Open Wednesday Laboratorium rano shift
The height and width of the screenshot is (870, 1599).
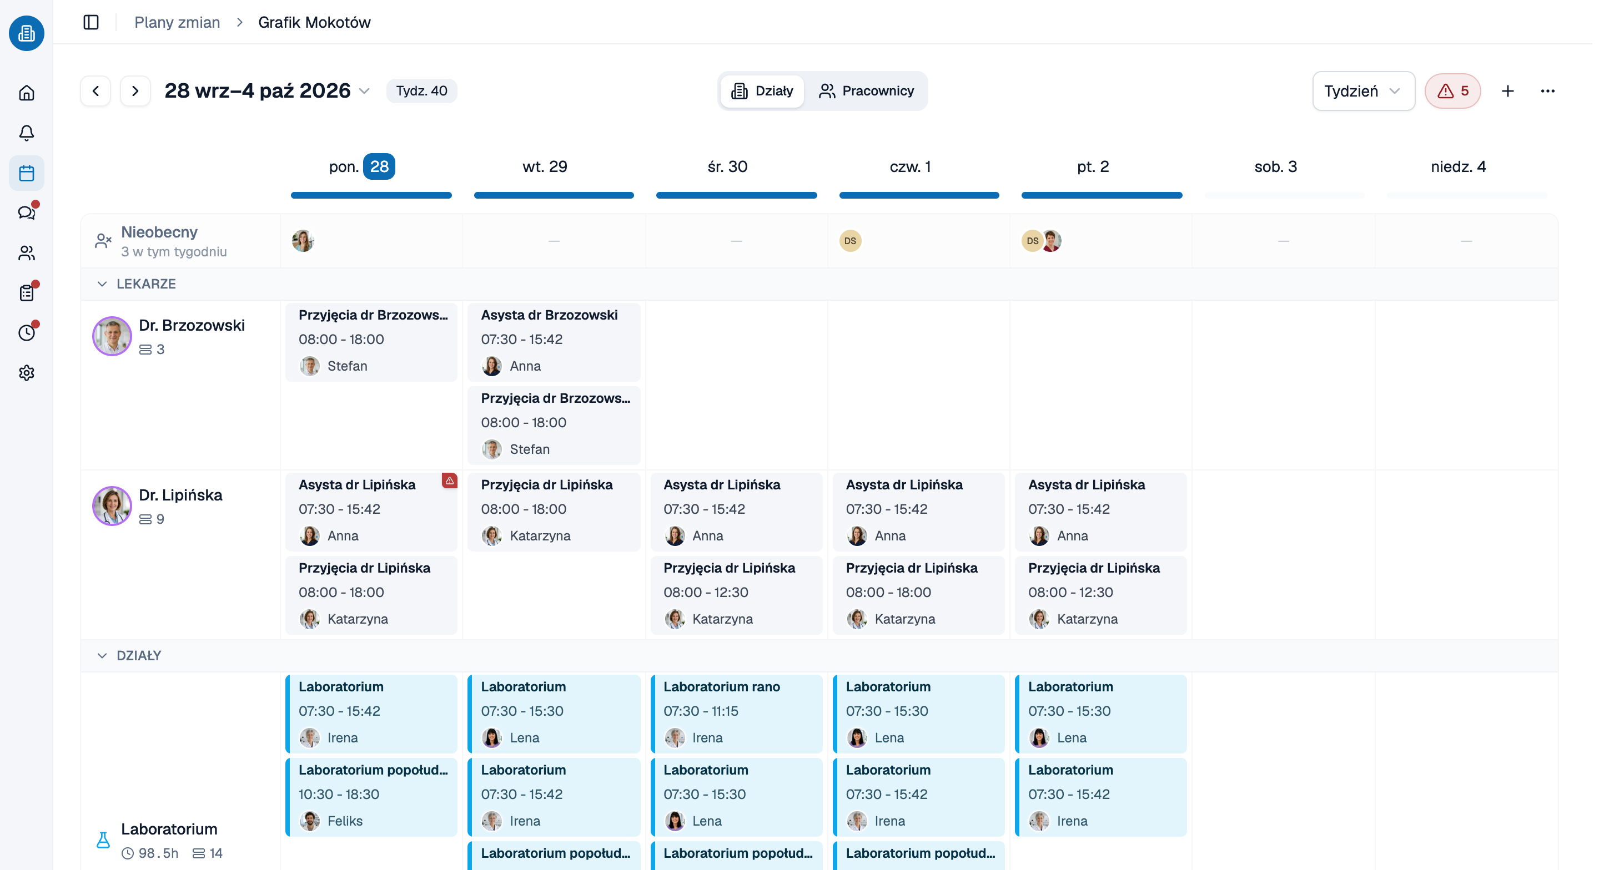click(736, 713)
